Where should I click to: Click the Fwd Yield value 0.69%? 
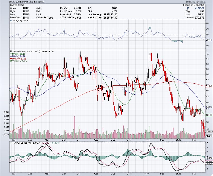(x=77, y=15)
